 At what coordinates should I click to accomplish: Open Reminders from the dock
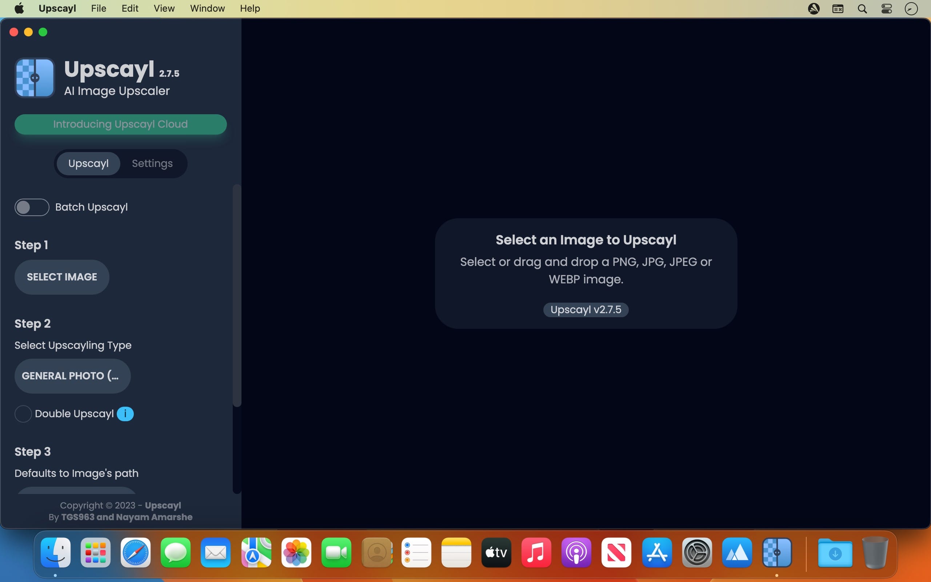click(416, 553)
